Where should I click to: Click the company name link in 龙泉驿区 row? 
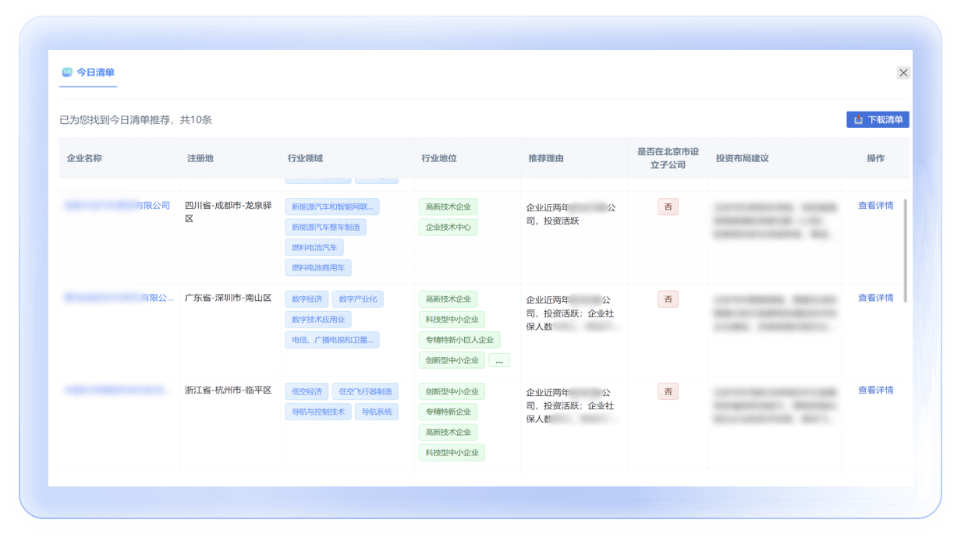point(117,206)
